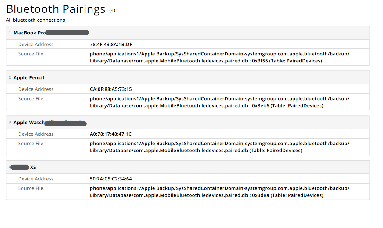Click the redacted name beside MacBook Pro
Image resolution: width=383 pixels, height=228 pixels.
click(67, 33)
